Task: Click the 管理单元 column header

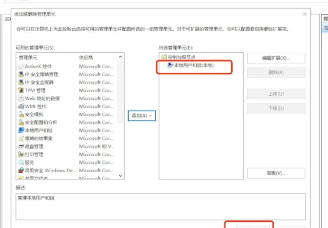Action: (x=28, y=57)
